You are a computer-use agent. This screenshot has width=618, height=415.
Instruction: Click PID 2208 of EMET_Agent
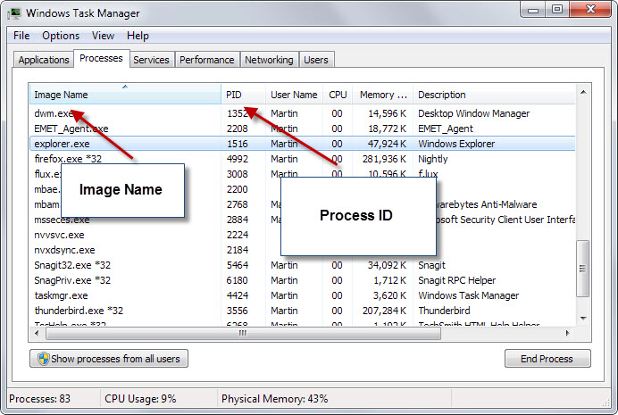[238, 129]
